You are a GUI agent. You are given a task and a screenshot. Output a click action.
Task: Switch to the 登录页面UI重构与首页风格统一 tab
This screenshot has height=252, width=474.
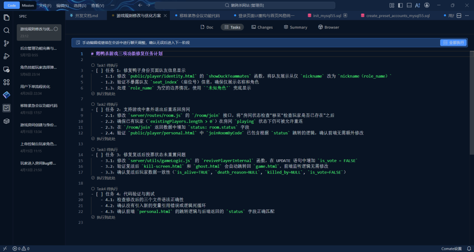(266, 16)
